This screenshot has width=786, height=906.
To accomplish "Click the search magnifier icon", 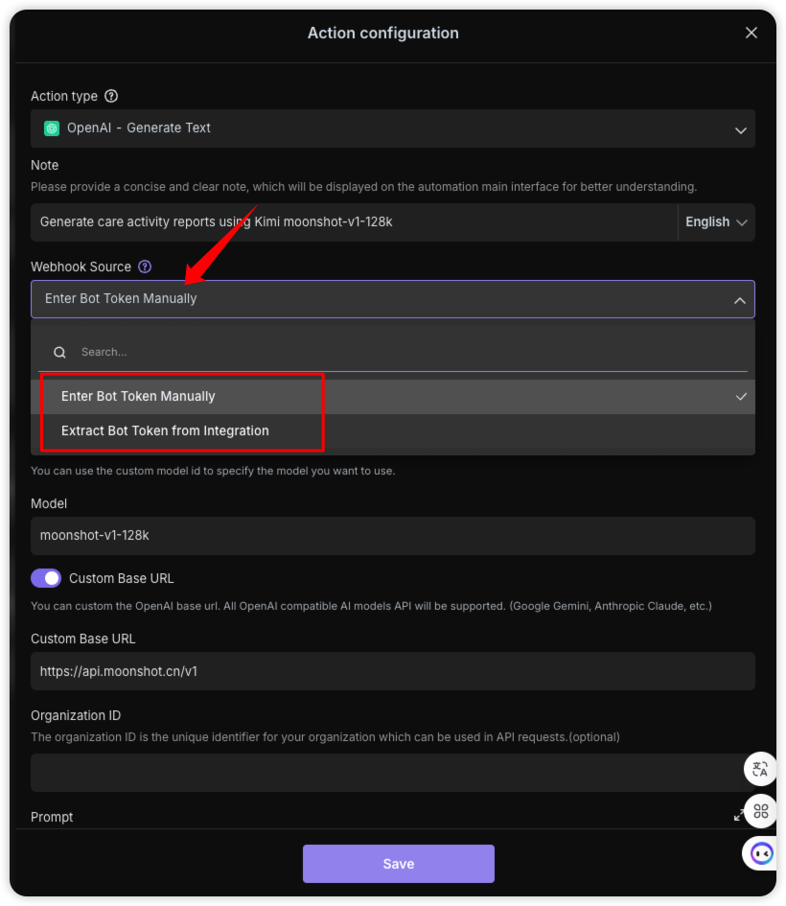I will [59, 353].
